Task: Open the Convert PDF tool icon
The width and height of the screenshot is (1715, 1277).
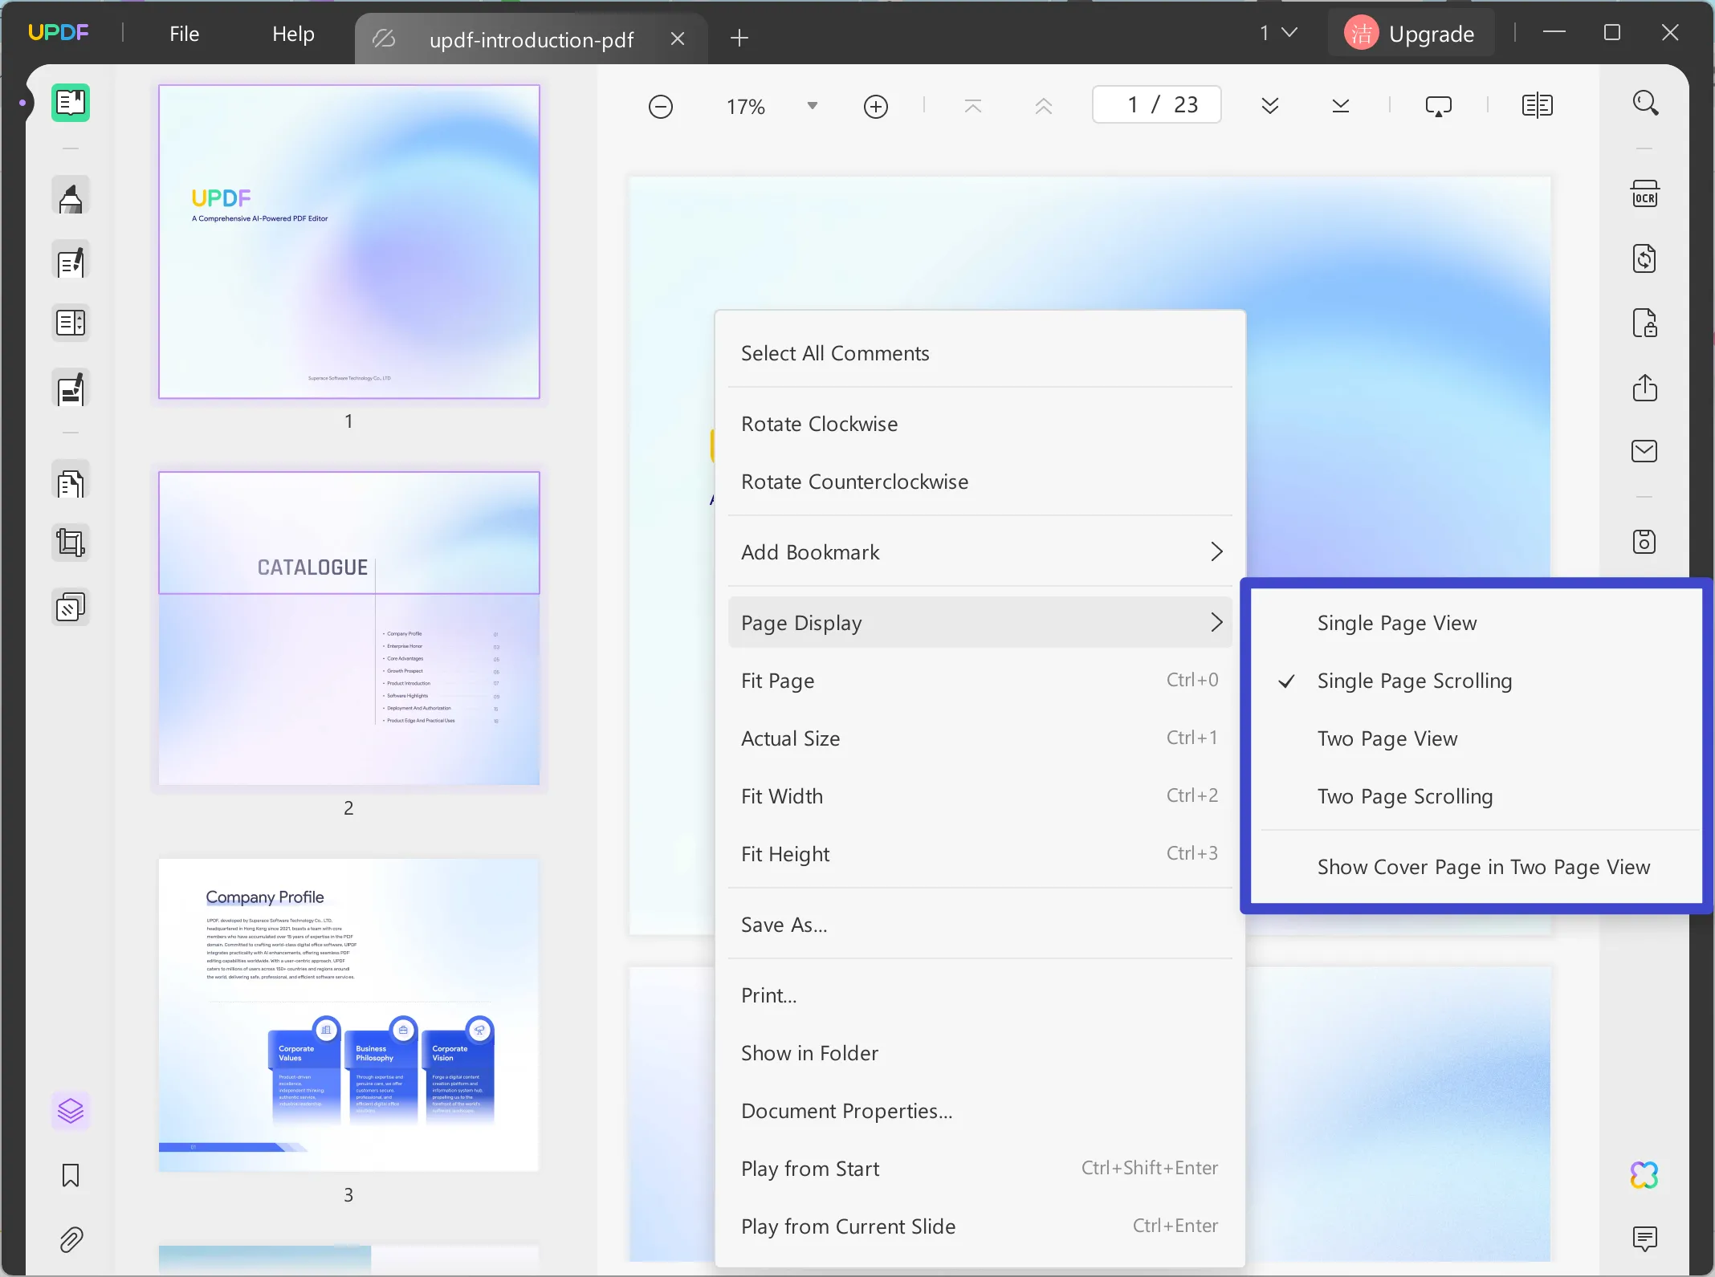Action: (1644, 259)
